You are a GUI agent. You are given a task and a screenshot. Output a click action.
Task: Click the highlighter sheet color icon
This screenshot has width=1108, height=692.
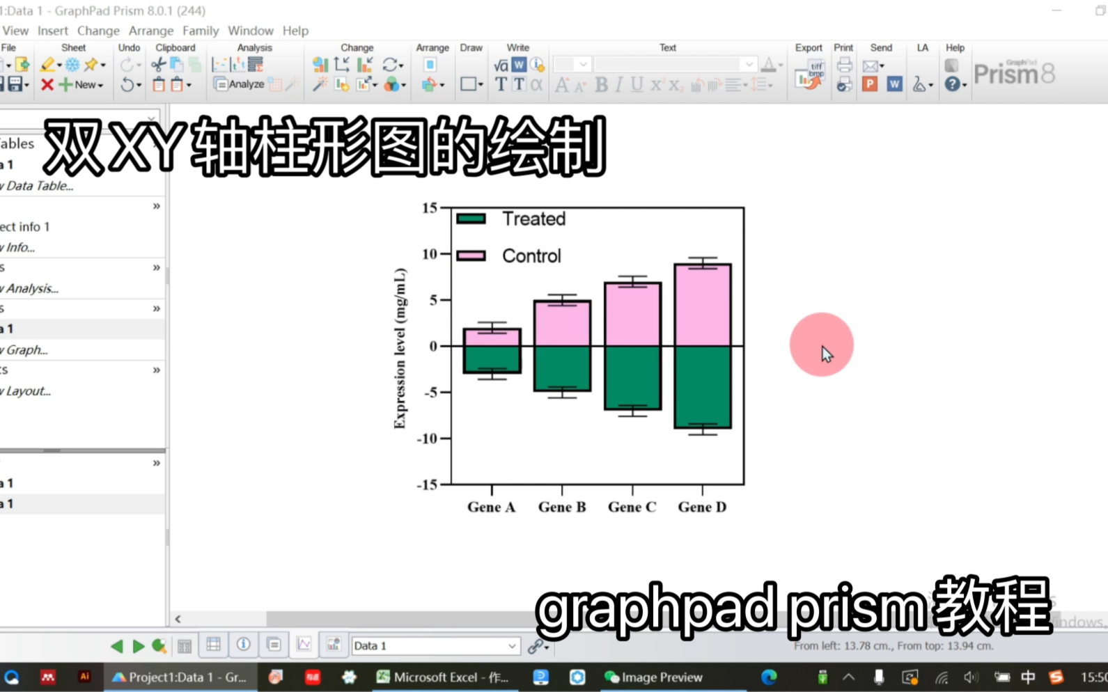click(47, 65)
